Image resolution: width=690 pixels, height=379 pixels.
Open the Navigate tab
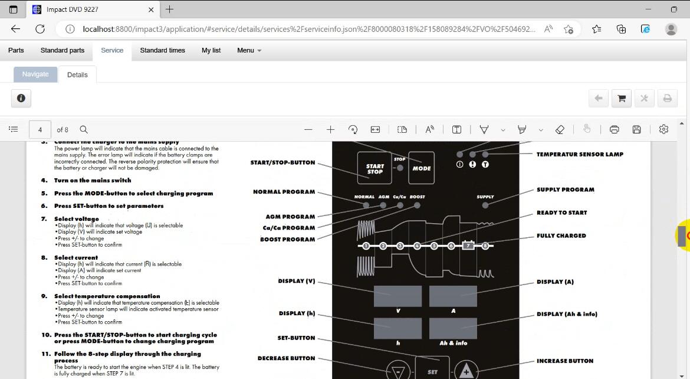tap(35, 74)
